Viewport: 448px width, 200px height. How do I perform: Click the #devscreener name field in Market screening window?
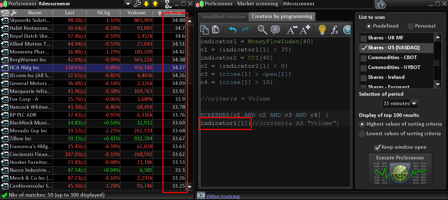328,4
